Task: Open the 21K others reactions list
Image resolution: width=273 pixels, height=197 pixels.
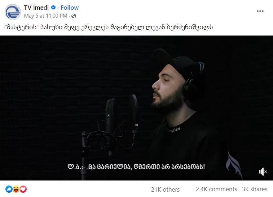Action: [x=165, y=189]
